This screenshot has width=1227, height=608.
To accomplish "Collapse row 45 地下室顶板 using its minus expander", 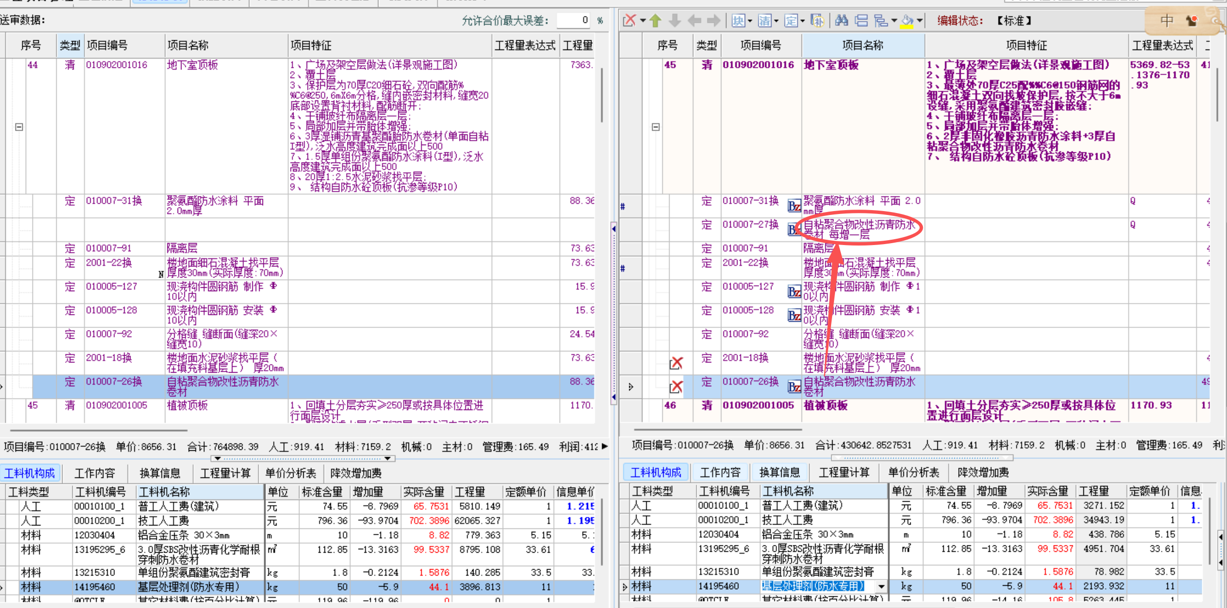I will point(655,126).
